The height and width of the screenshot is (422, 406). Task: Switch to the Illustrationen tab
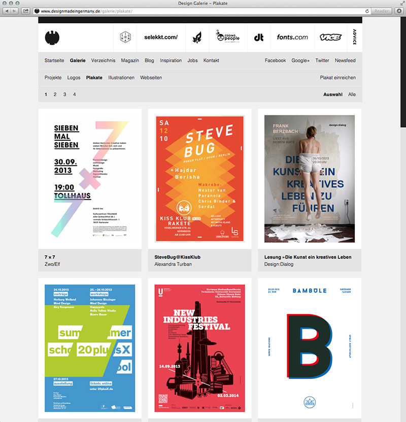[121, 78]
